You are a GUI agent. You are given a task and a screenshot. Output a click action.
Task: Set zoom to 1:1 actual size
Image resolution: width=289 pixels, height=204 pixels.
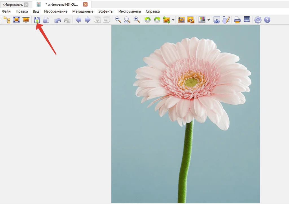(x=127, y=20)
